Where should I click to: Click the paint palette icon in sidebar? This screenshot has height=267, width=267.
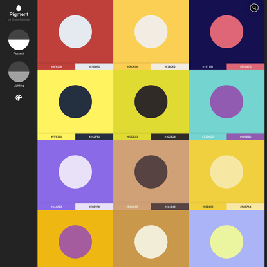(19, 98)
